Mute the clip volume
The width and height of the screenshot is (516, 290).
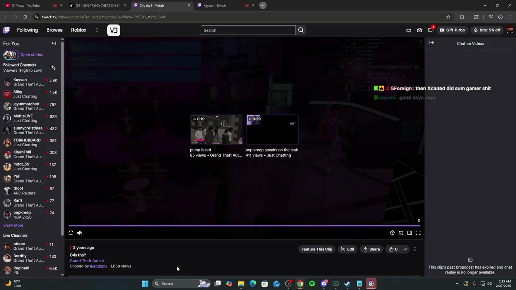[79, 233]
